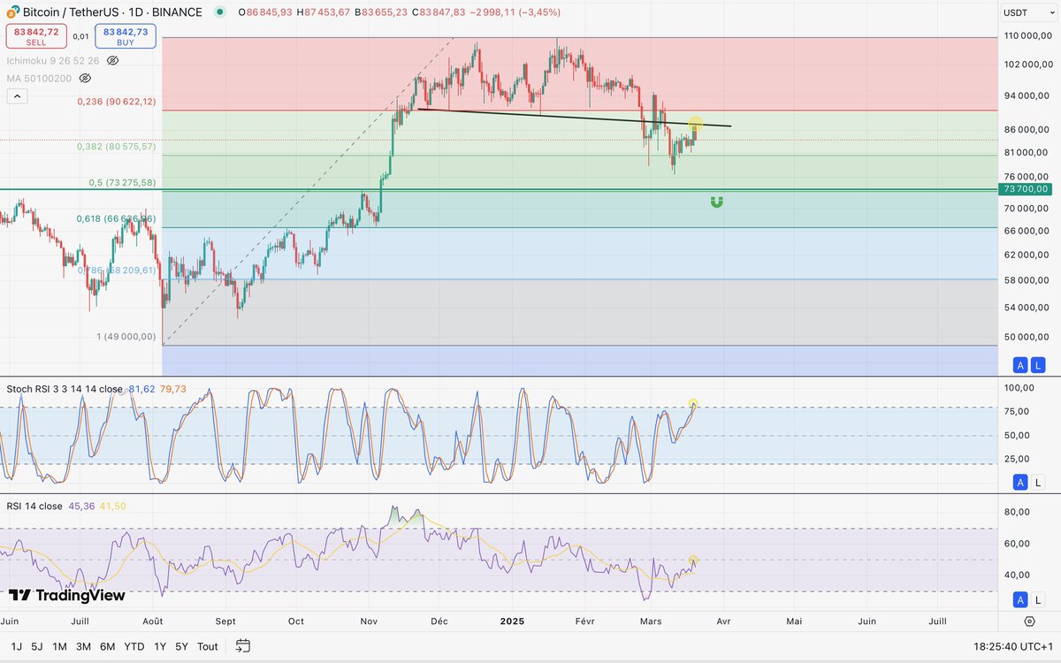
Task: Select the 1M time range
Action: tap(59, 646)
